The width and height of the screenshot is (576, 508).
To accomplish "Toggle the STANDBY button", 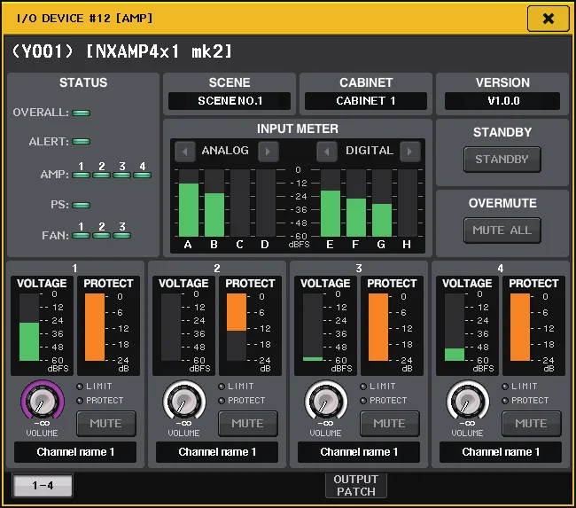I will [502, 160].
